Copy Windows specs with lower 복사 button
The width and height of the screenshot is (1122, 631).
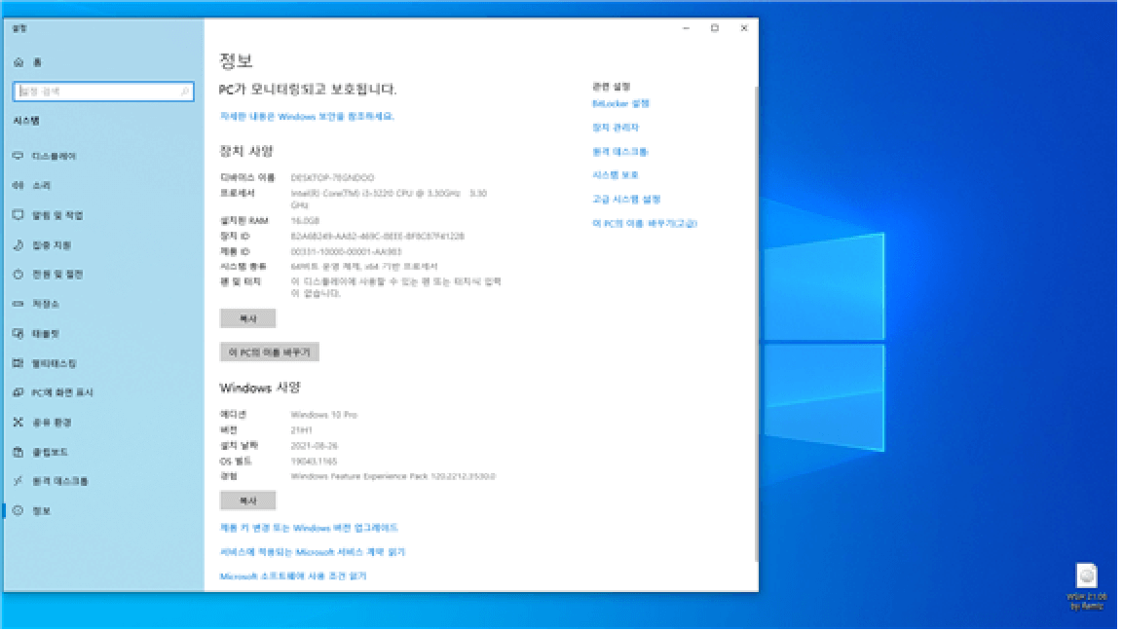[248, 501]
